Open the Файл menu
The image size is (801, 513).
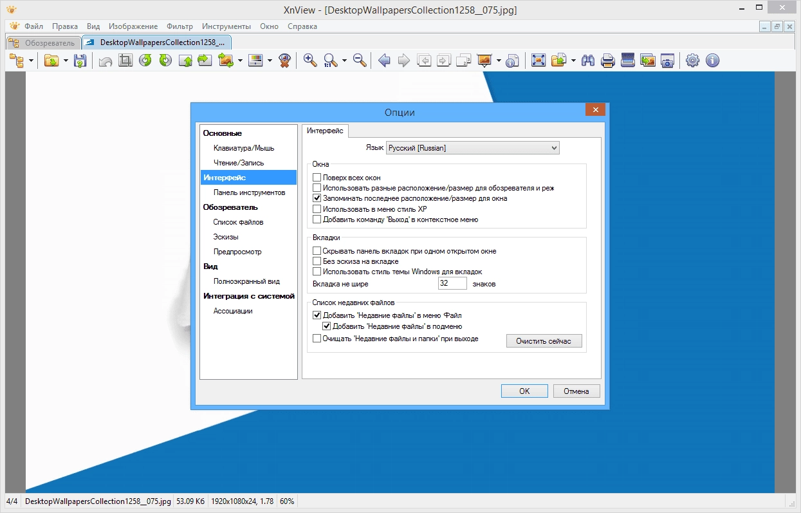pos(34,26)
